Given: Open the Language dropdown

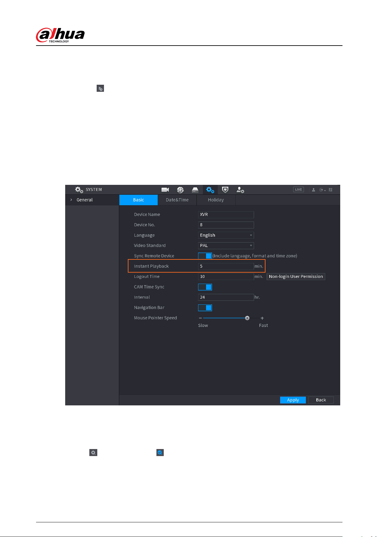Looking at the screenshot, I should pos(226,235).
